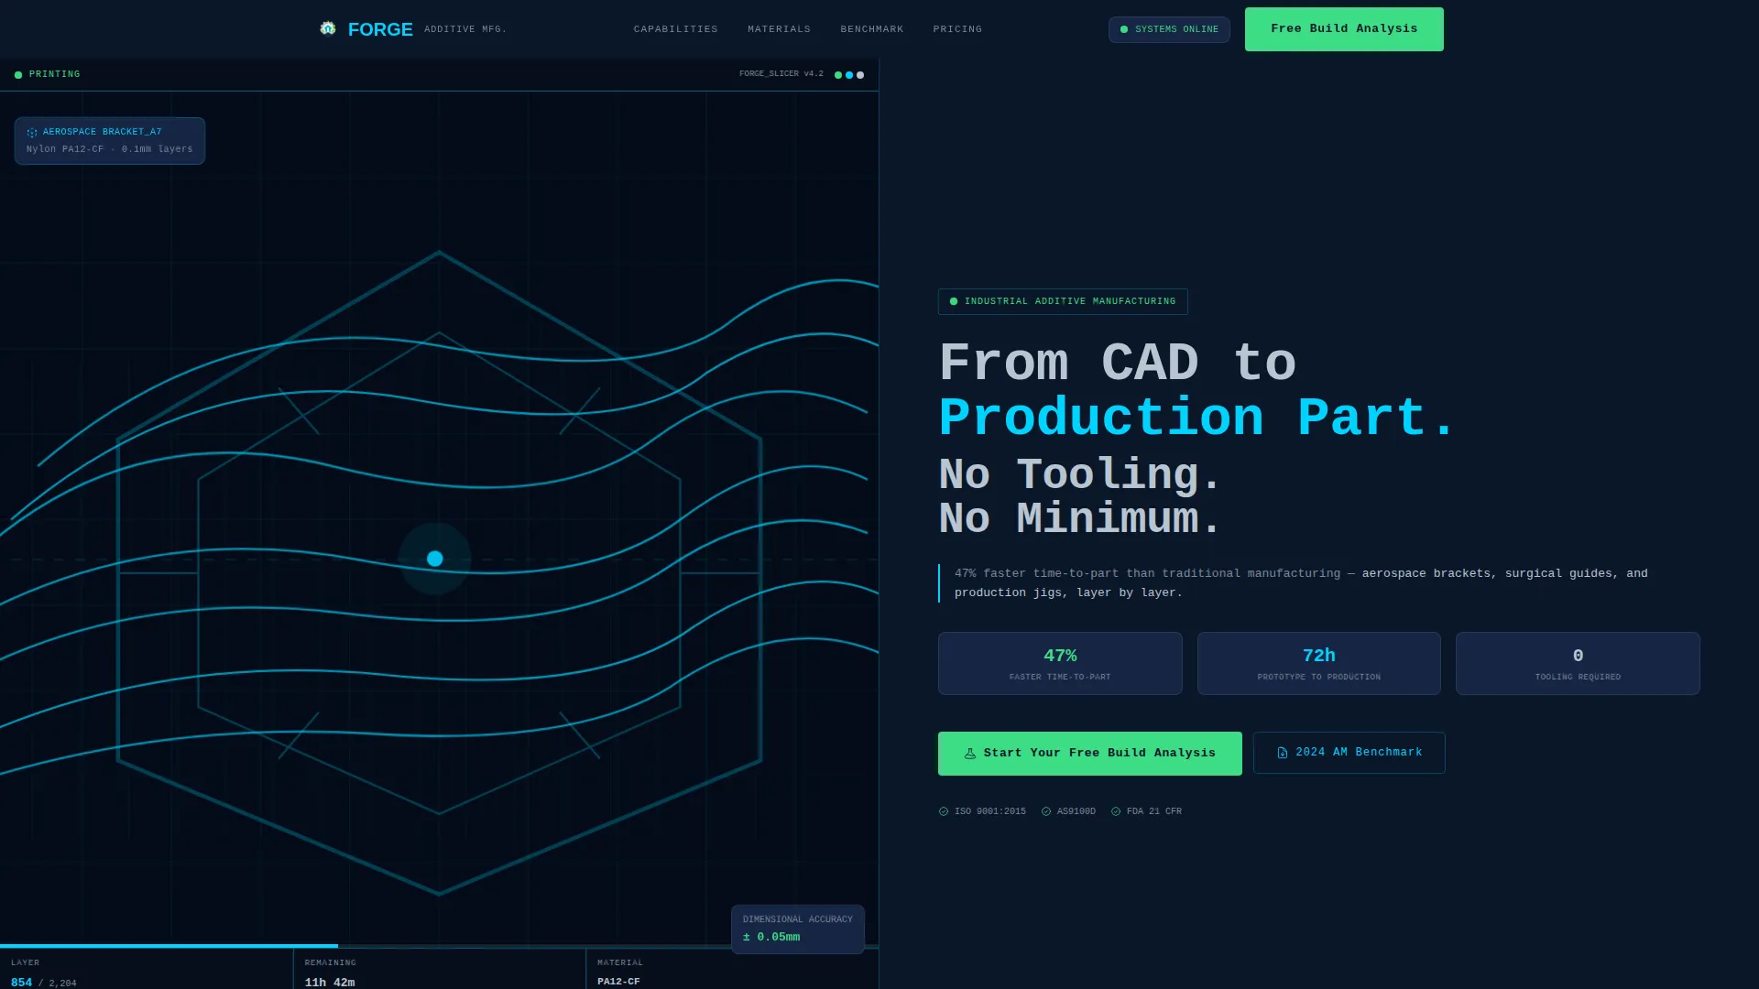Click the FORGE brand name
The image size is (1759, 989).
coord(380,29)
